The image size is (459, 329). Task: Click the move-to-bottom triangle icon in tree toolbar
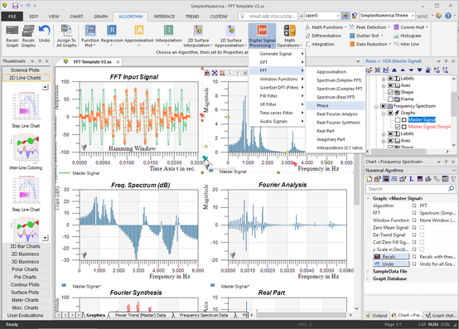[419, 70]
